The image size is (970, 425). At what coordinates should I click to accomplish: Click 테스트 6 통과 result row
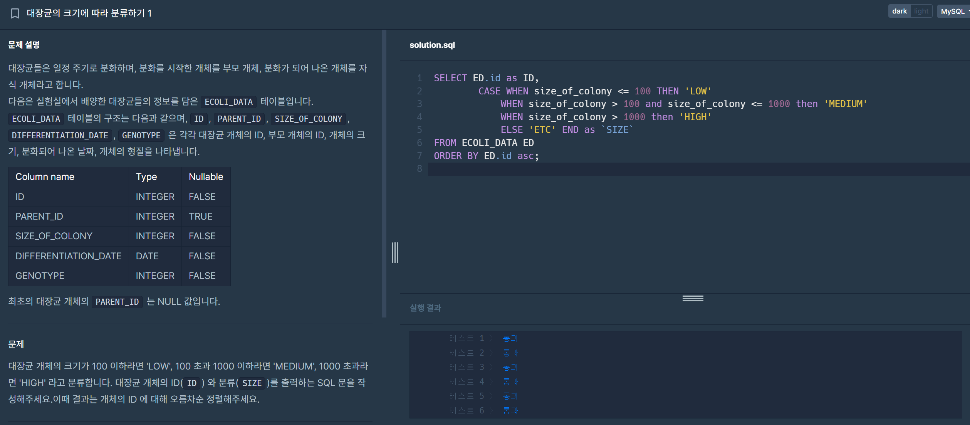[x=483, y=411]
